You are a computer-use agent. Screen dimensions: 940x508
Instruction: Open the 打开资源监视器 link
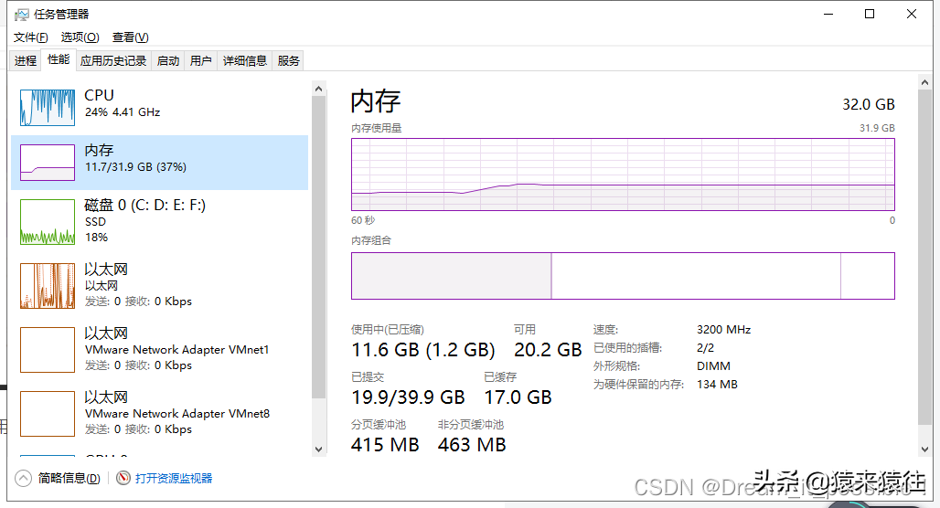coord(174,478)
